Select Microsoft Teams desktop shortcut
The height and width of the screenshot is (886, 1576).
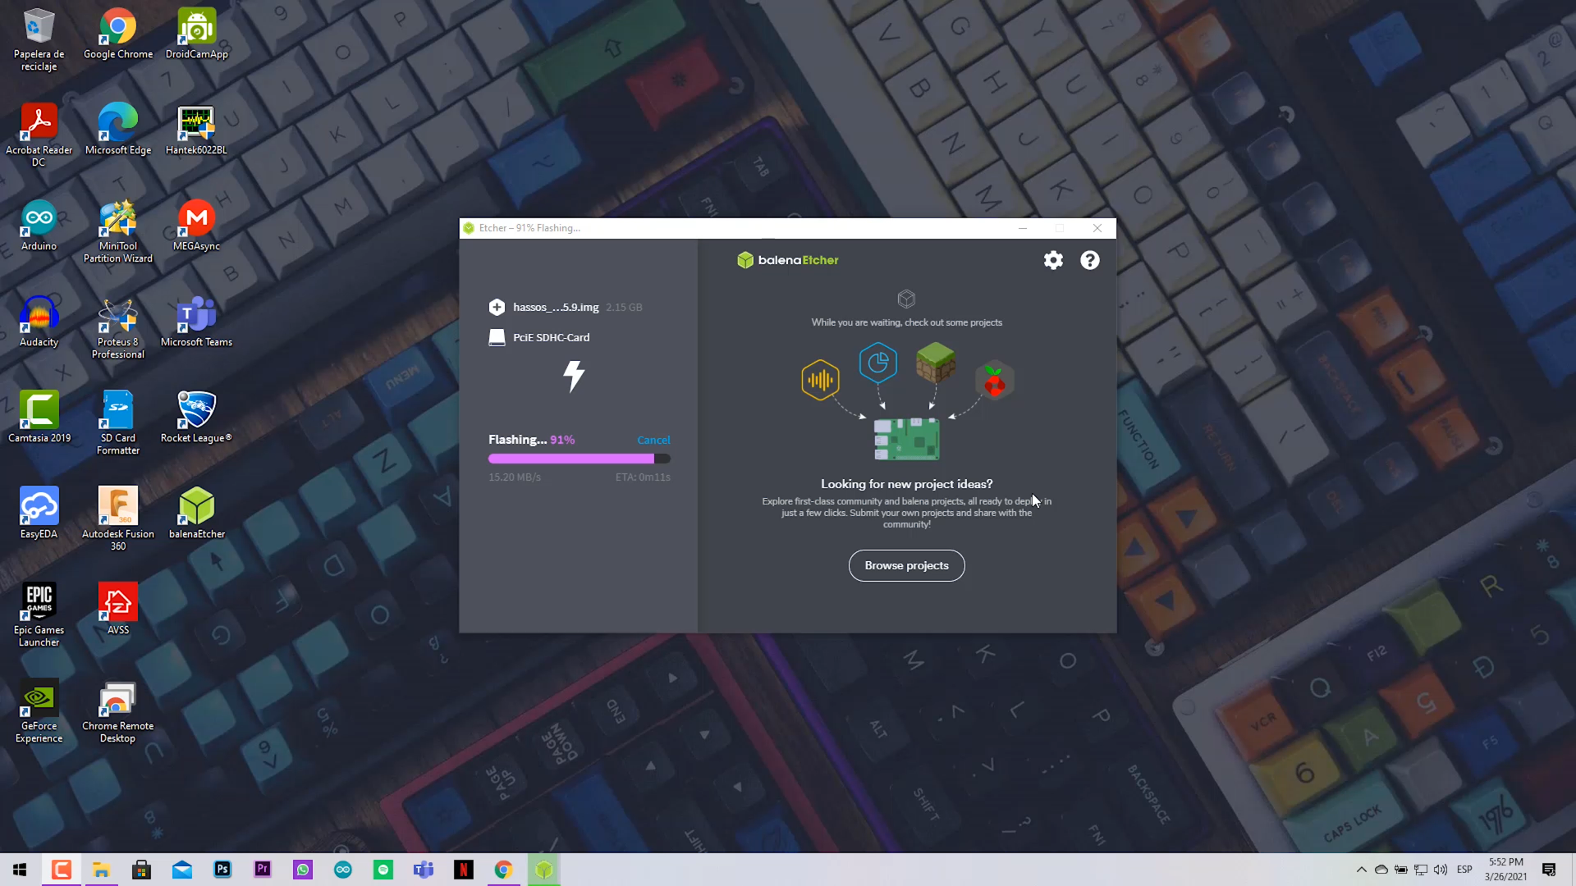pos(196,322)
